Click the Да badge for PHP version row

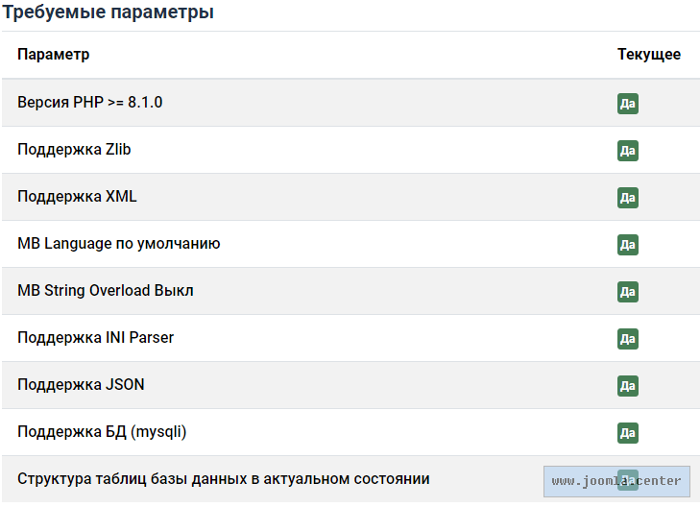(x=628, y=104)
